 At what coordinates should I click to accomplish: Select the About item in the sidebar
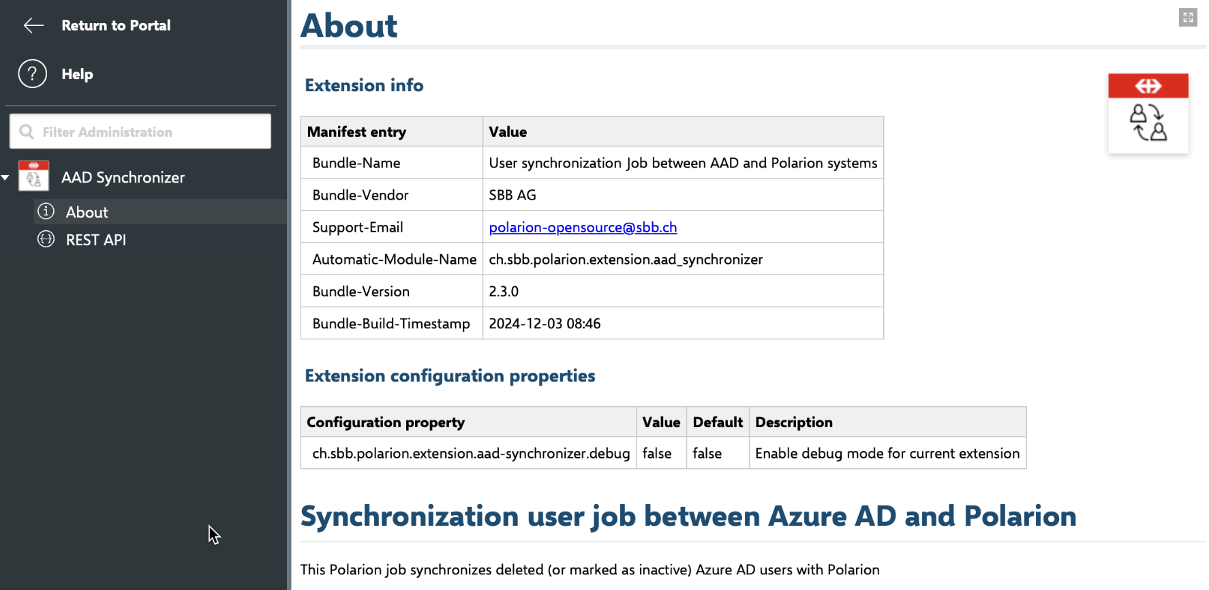(160, 212)
